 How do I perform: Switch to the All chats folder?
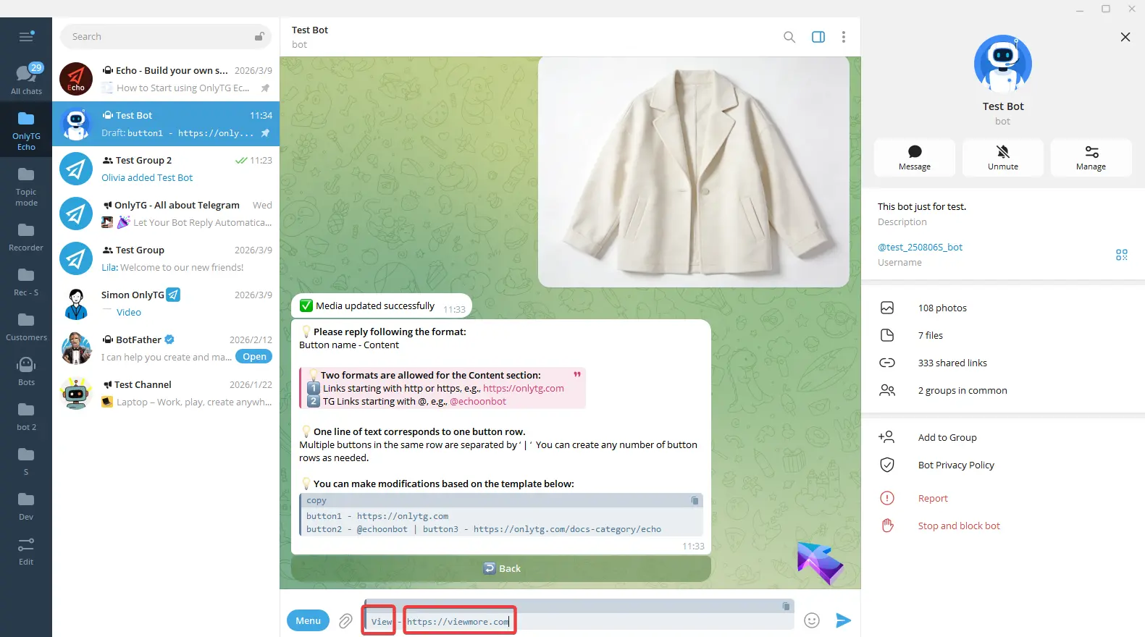[26, 79]
